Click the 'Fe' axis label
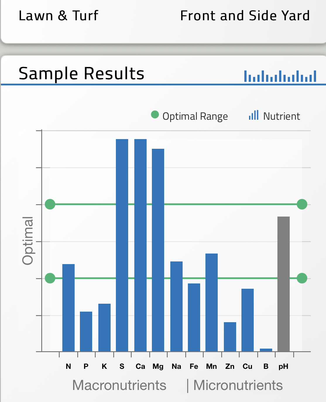The height and width of the screenshot is (402, 326). (x=194, y=366)
